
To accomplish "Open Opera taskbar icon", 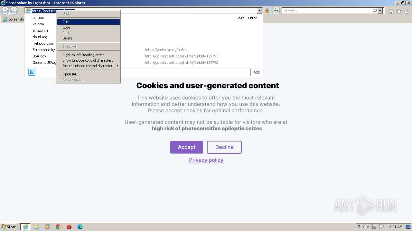I will click(x=69, y=227).
